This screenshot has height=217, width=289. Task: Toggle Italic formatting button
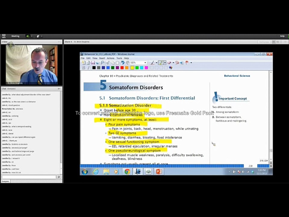point(89,68)
